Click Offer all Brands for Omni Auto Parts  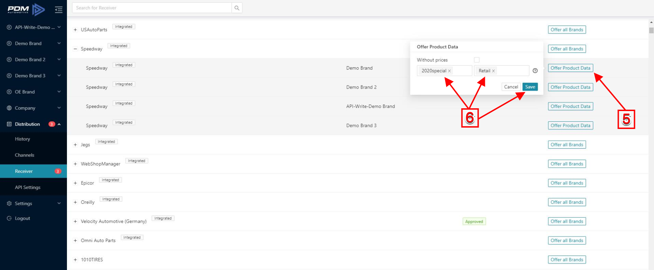[567, 241]
